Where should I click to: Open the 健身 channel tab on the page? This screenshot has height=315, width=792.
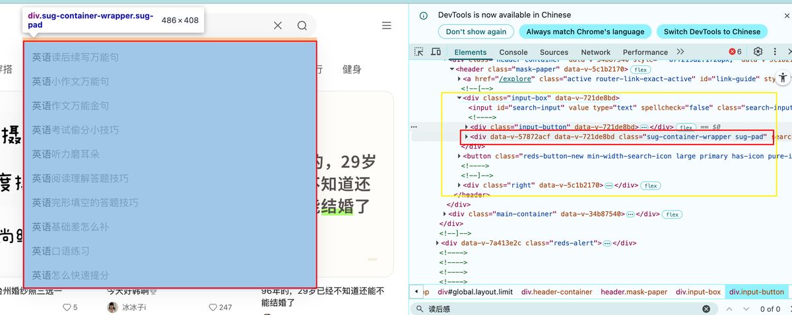pos(352,69)
